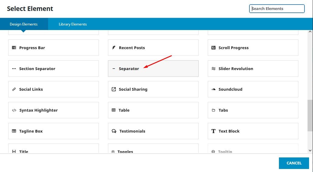This screenshot has height=172, width=313.
Task: Switch to the Library Elements tab
Action: coord(73,24)
